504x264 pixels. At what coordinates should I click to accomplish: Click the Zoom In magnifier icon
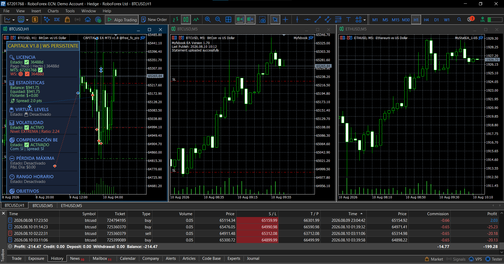click(208, 20)
